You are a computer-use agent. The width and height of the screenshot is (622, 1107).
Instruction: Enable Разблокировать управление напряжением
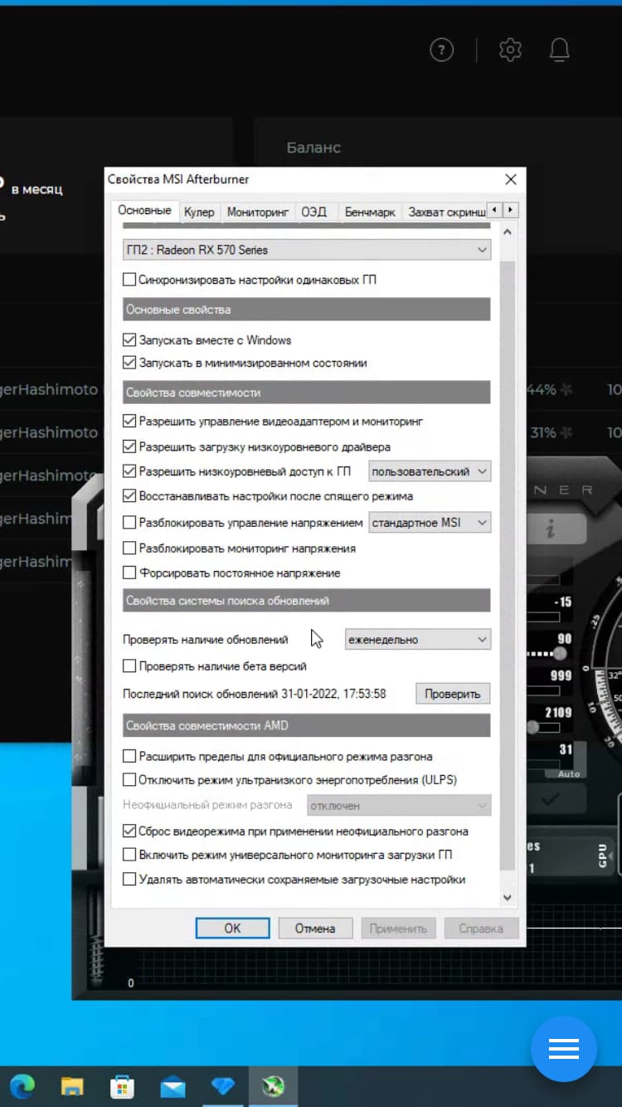coord(129,523)
